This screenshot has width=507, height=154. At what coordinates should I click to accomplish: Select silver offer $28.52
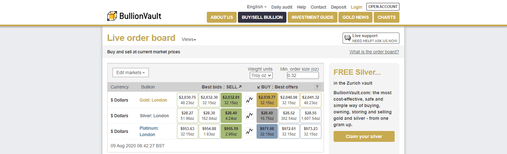(x=289, y=116)
